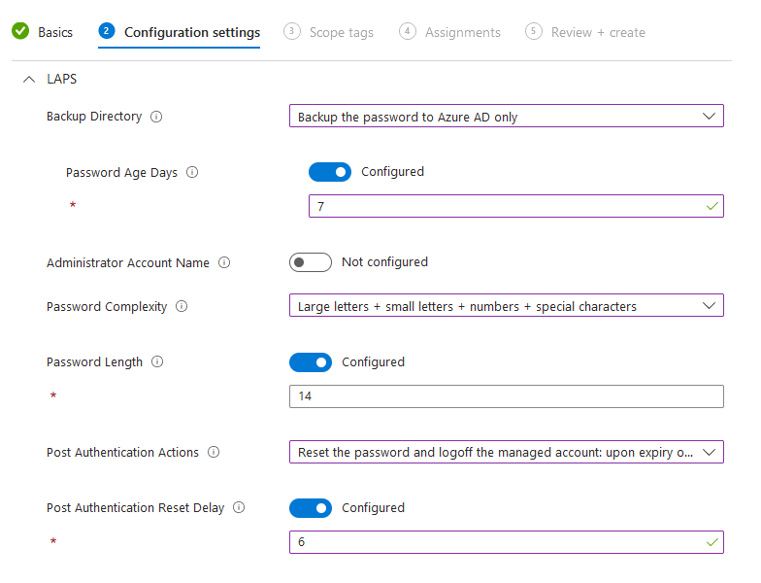Image resolution: width=761 pixels, height=583 pixels.
Task: Enable the Administrator Account Name toggle
Action: point(311,262)
